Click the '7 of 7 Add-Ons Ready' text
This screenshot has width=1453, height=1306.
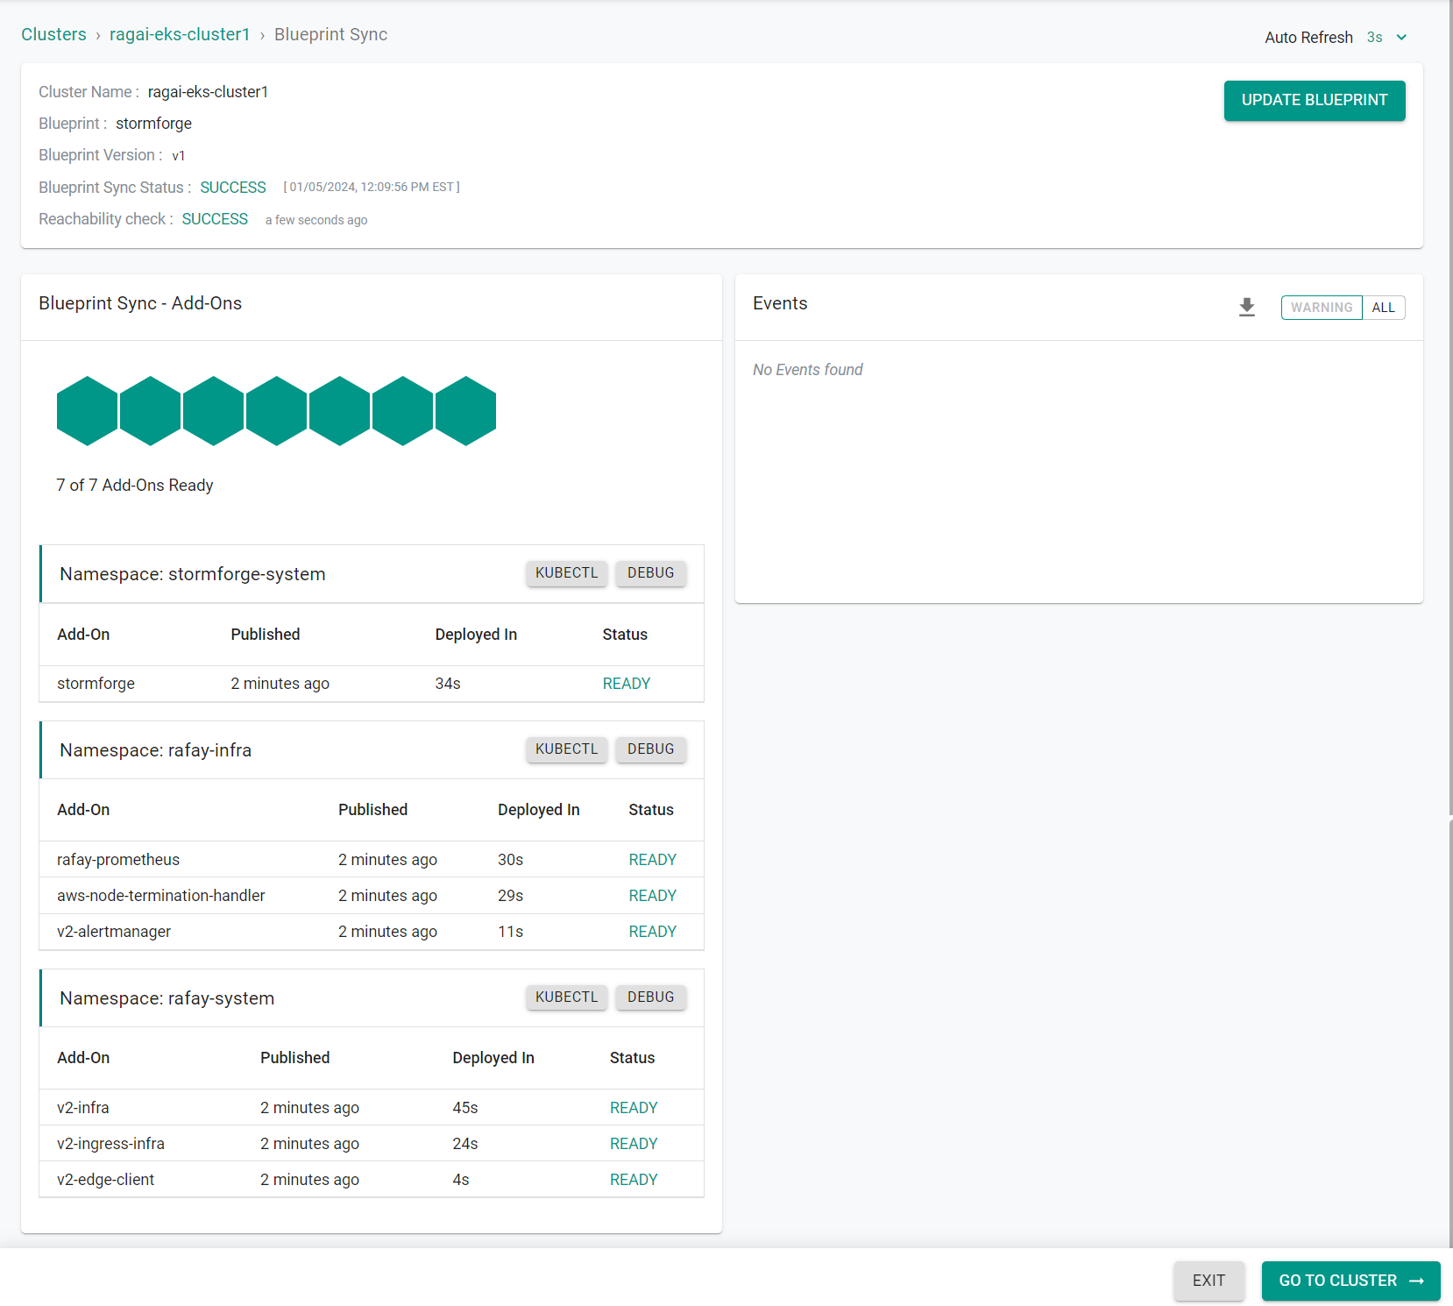(135, 486)
